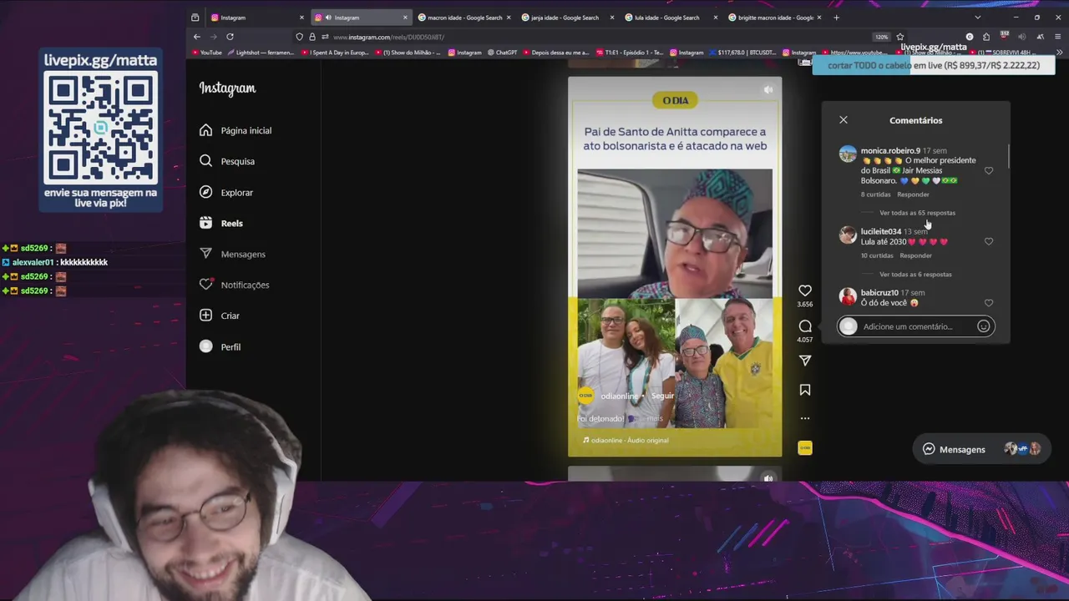
Task: Save the reel with the bookmark icon
Action: [x=805, y=390]
